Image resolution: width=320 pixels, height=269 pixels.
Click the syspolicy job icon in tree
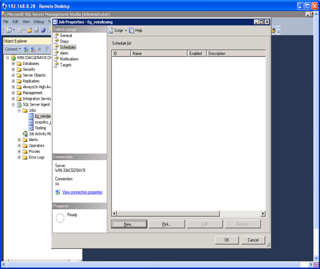31,122
